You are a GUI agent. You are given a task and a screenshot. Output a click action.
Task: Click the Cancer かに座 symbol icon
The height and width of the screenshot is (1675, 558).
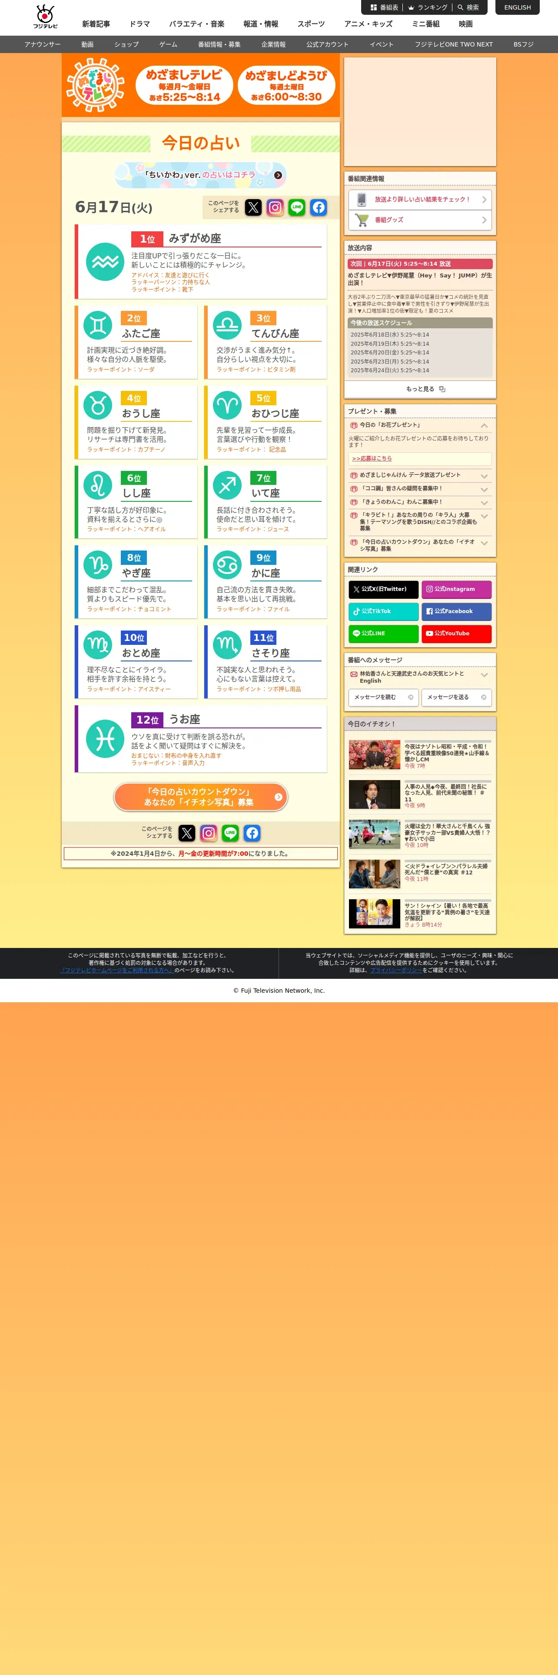[227, 565]
